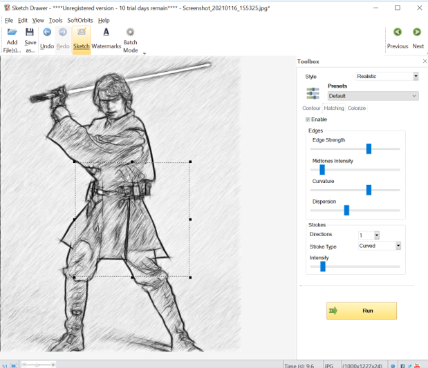Click the right-middle selection handle on image
The width and height of the screenshot is (428, 368).
[x=190, y=220]
